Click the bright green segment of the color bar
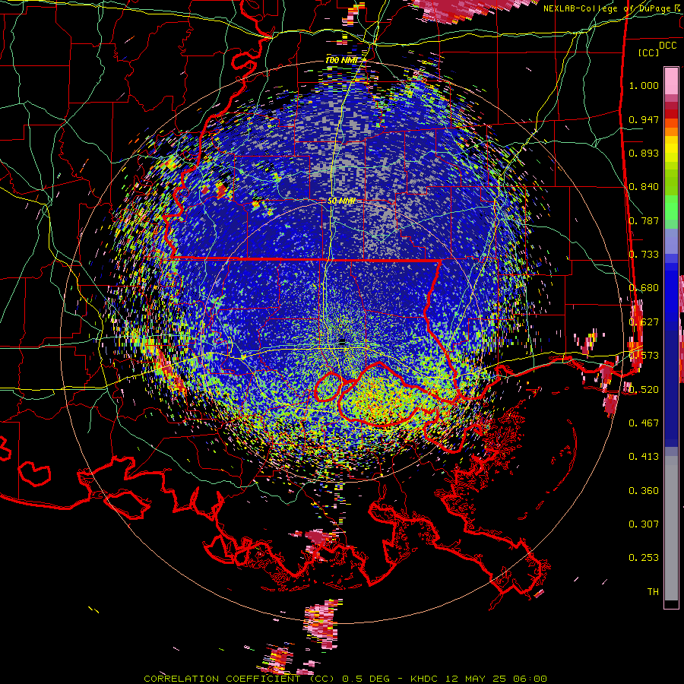The width and height of the screenshot is (684, 684). 671,207
